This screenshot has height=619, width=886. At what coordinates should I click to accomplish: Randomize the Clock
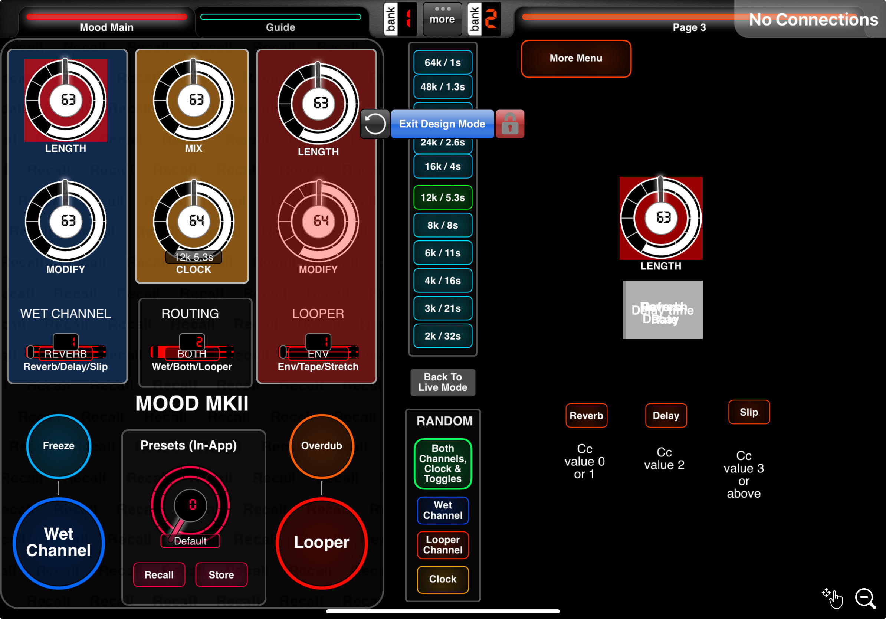point(443,579)
